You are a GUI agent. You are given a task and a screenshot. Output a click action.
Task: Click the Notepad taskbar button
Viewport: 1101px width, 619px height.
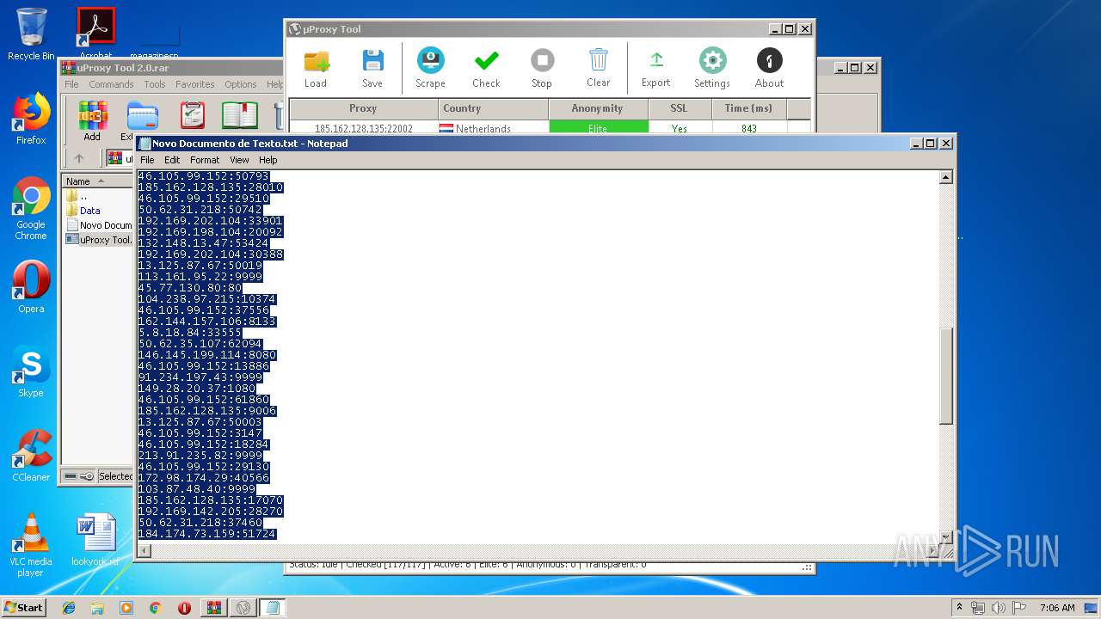click(273, 608)
